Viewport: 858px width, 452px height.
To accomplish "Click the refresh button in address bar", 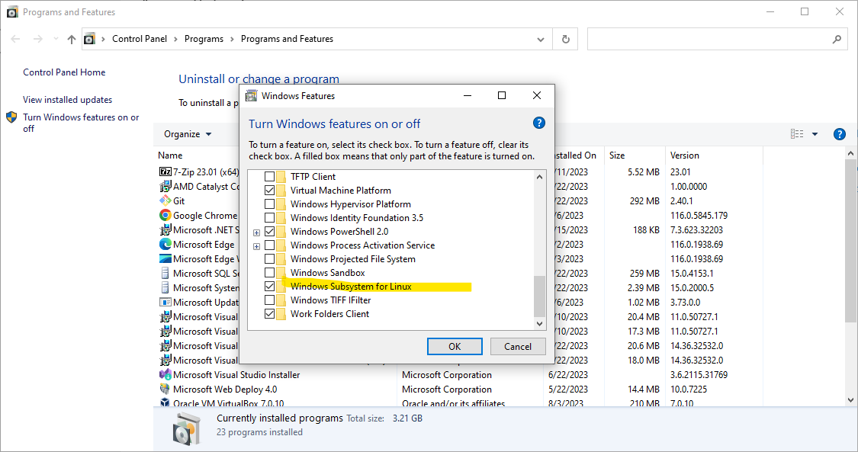I will (566, 40).
